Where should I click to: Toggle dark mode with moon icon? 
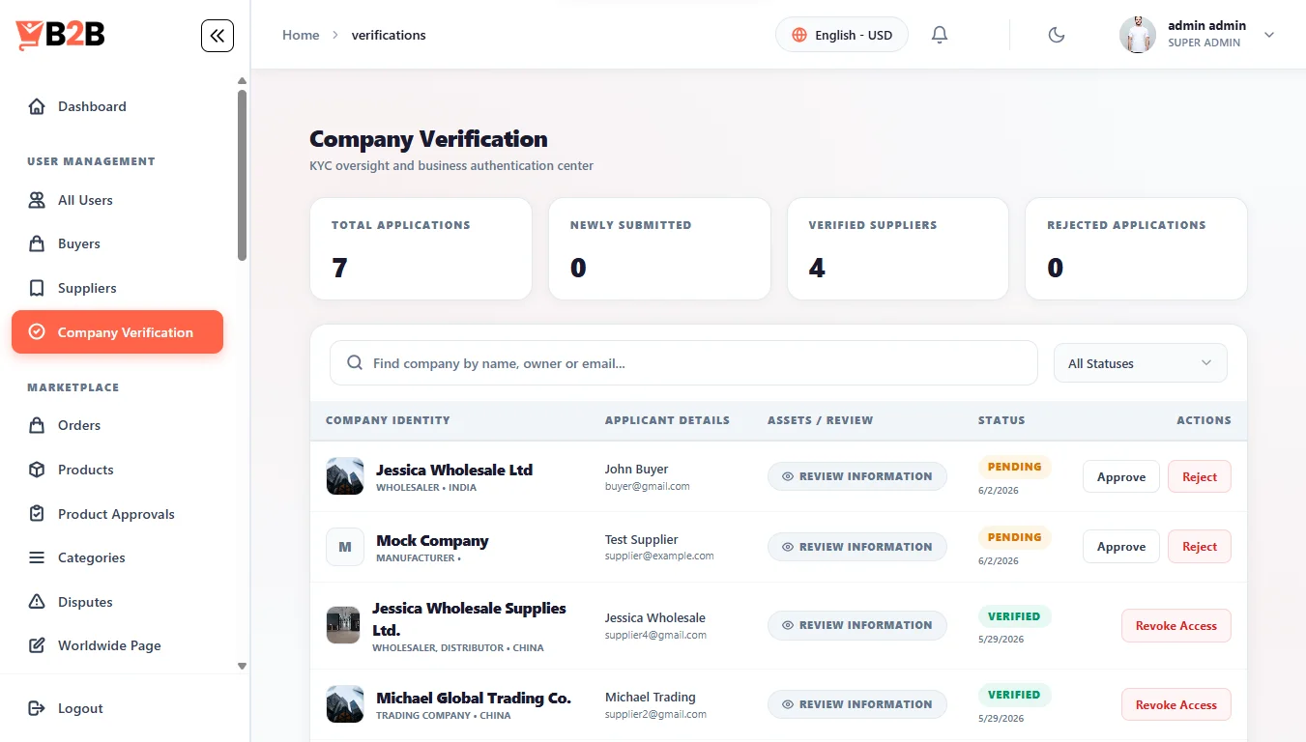pyautogui.click(x=1057, y=35)
